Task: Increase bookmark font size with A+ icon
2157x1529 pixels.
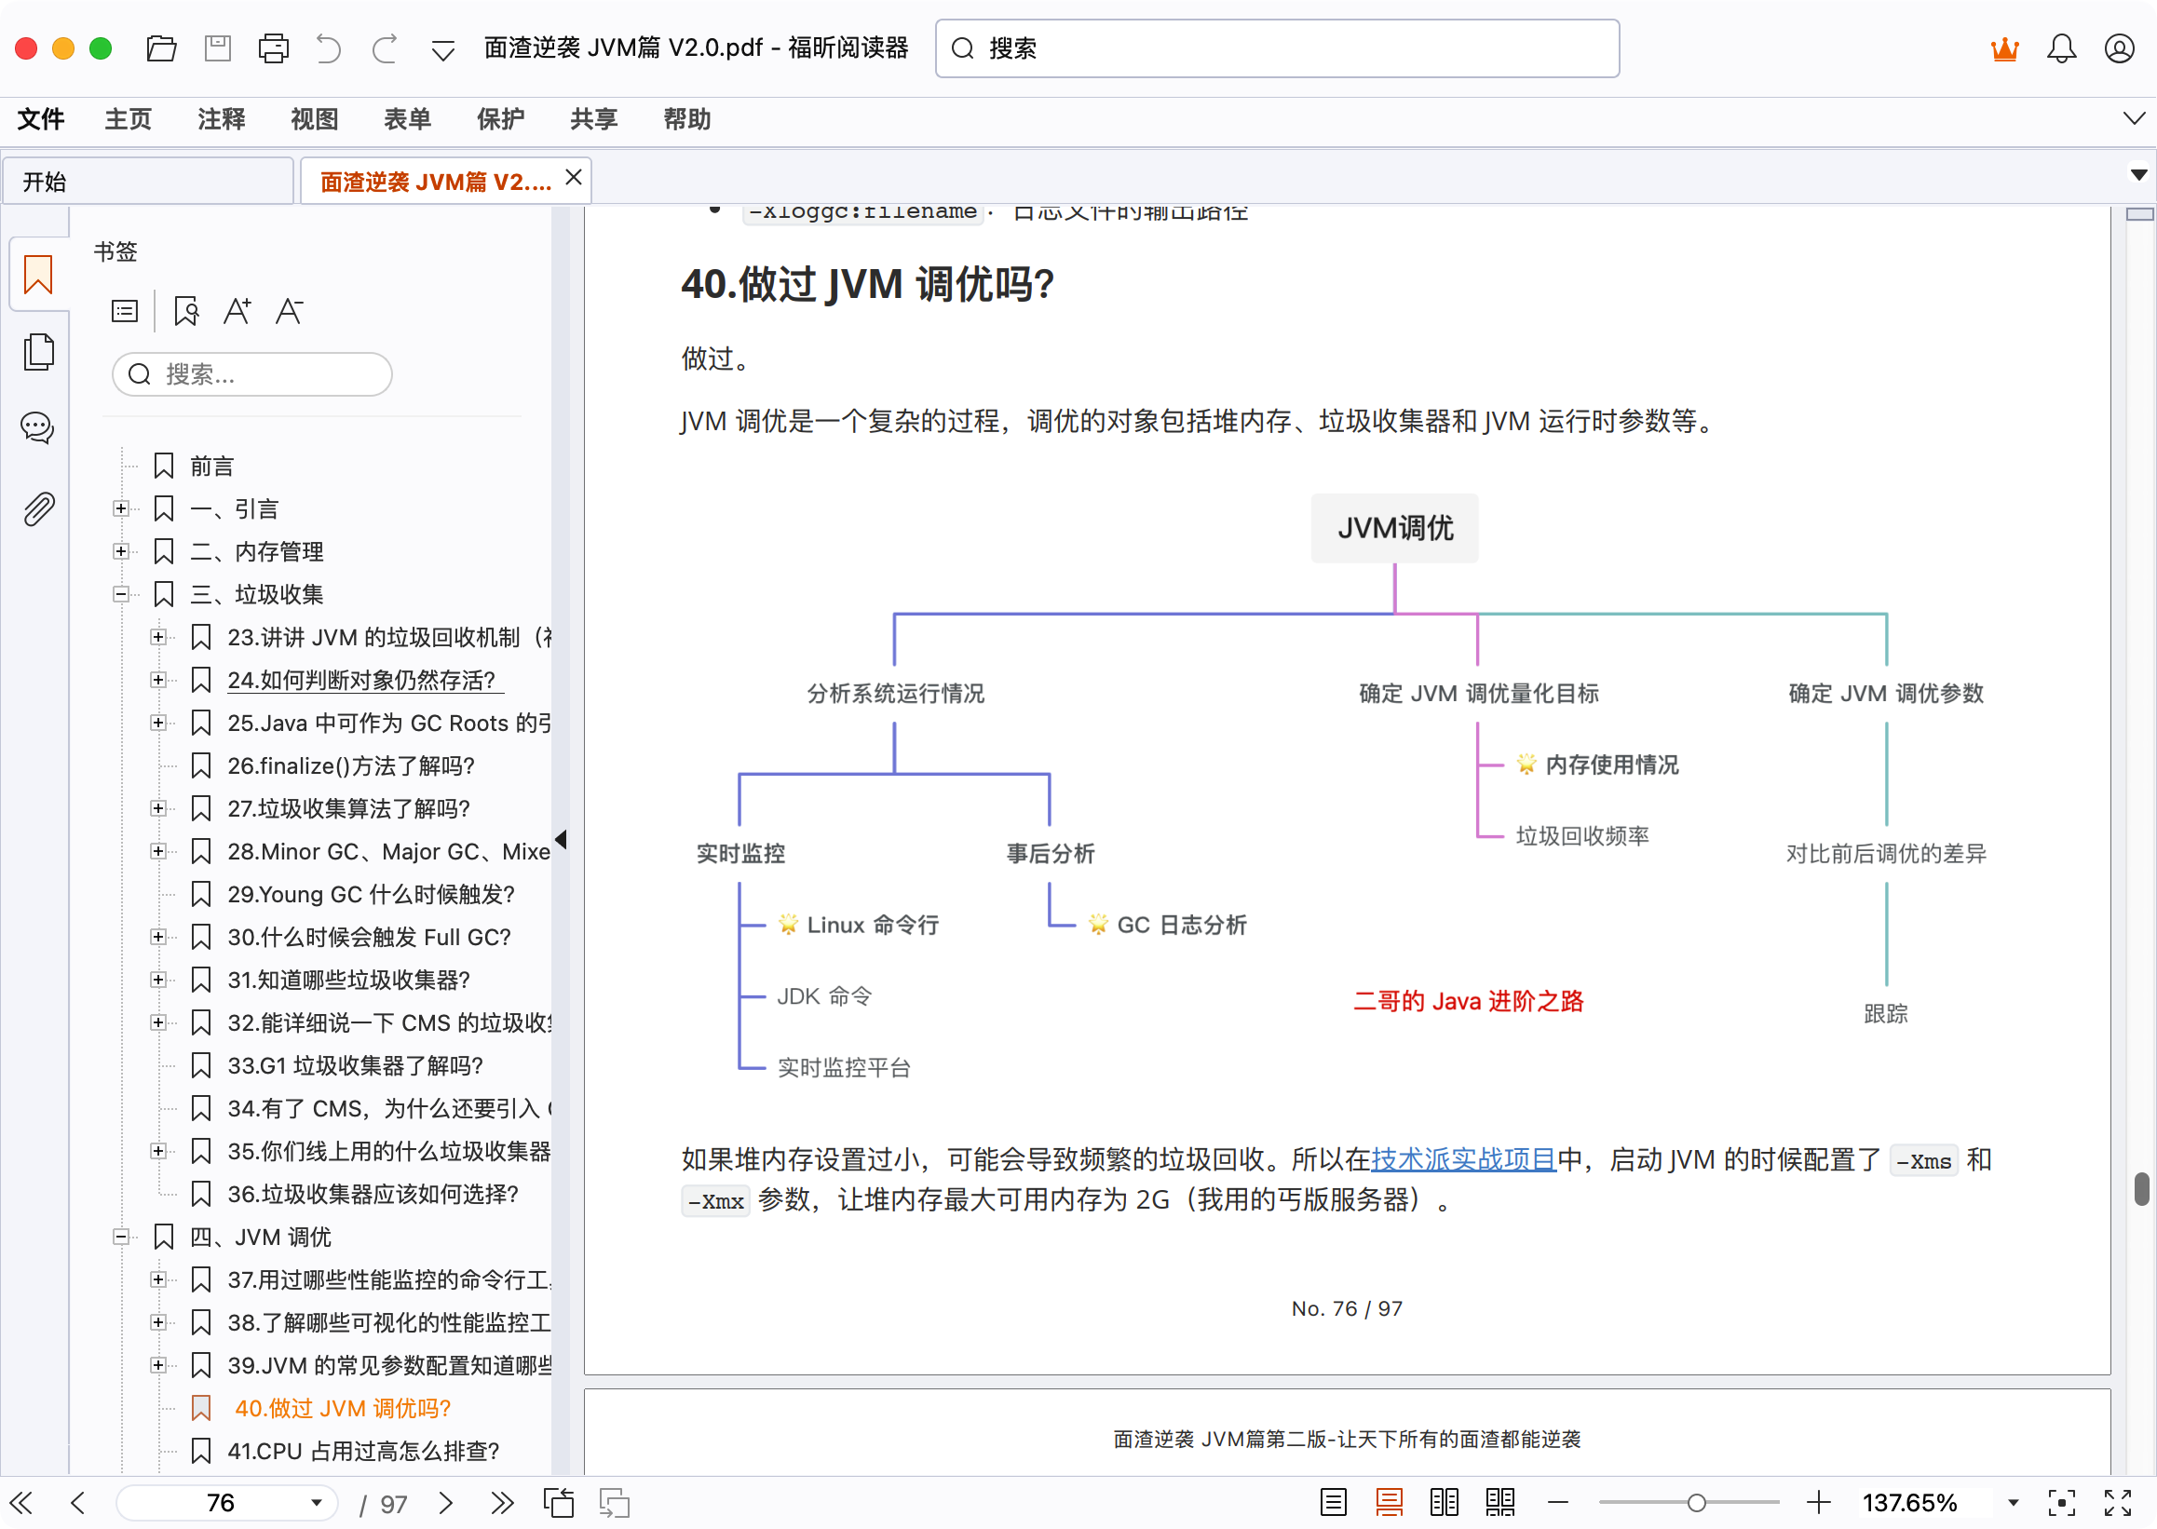Action: [x=237, y=310]
